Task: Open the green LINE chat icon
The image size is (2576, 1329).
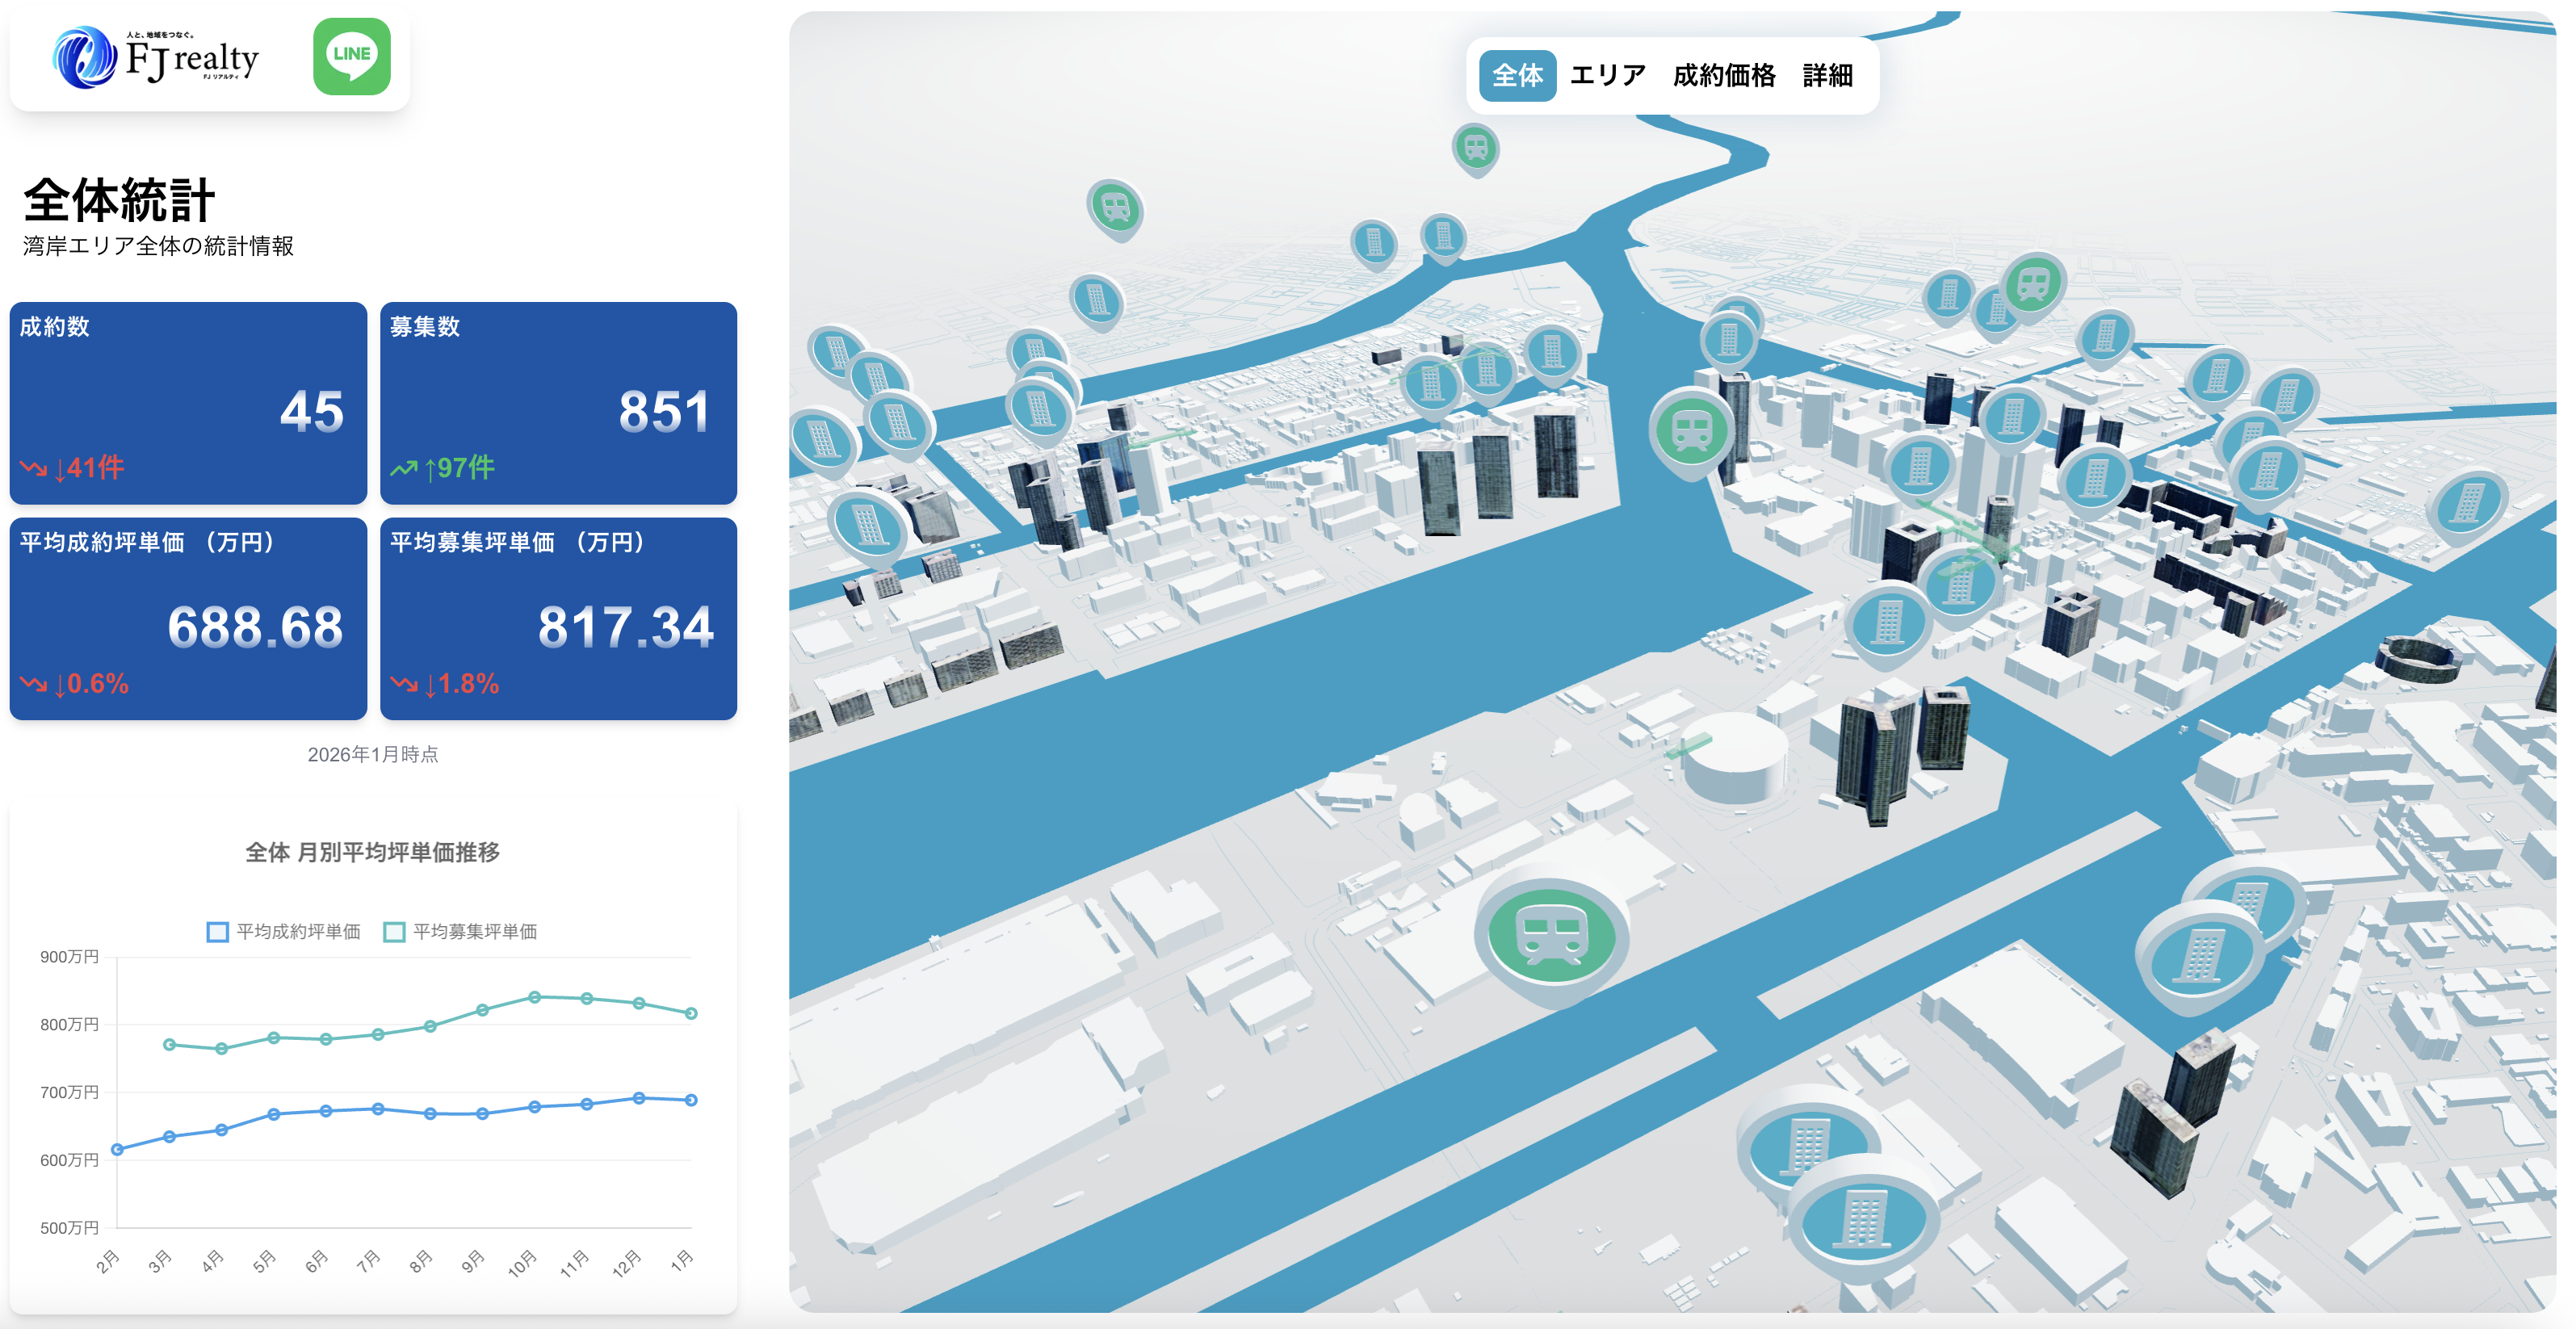Action: [x=351, y=56]
